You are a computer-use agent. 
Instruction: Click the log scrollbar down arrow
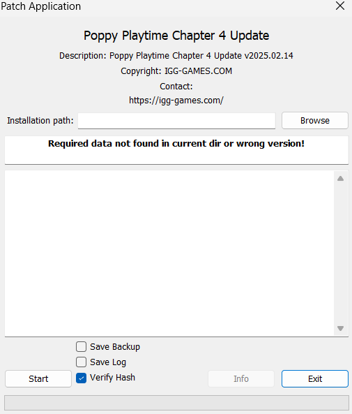[340, 328]
